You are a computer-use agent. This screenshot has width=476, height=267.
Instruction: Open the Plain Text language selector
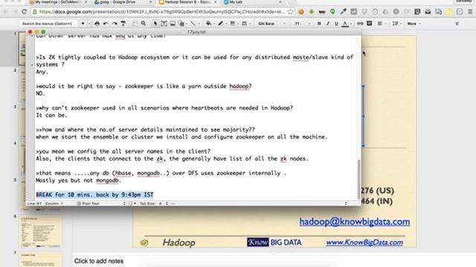[102, 203]
